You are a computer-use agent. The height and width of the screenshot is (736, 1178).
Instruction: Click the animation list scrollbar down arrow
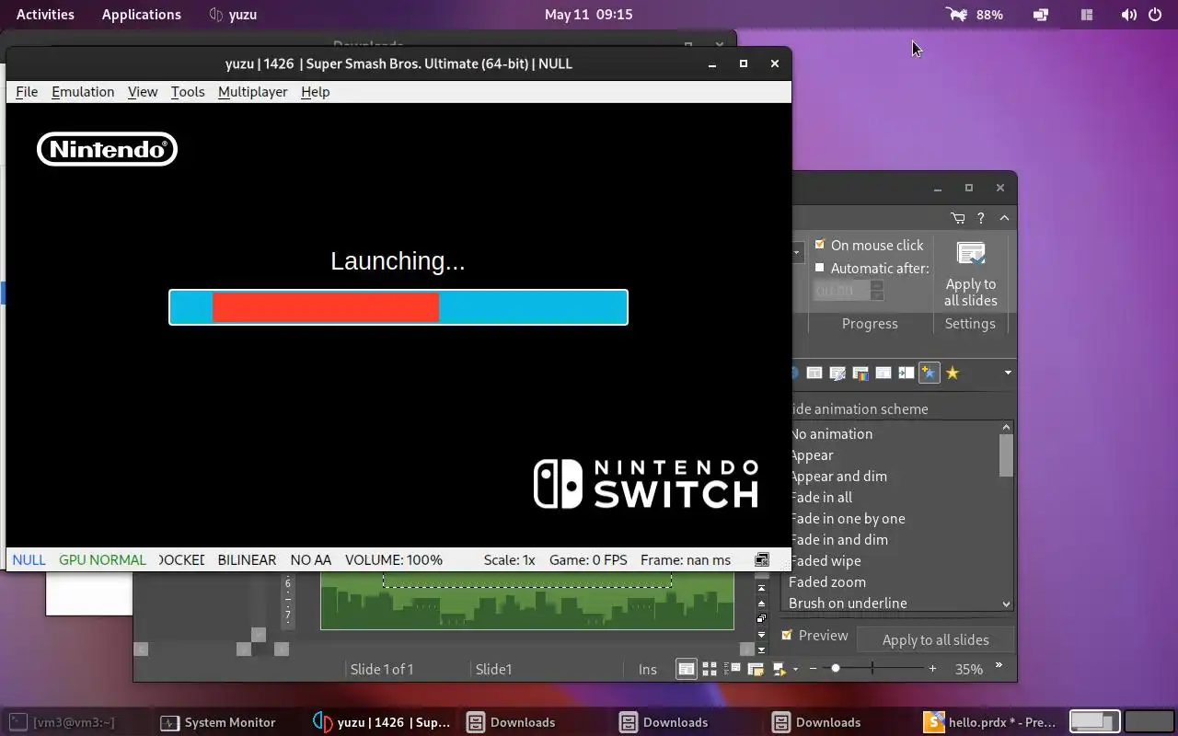(1006, 604)
